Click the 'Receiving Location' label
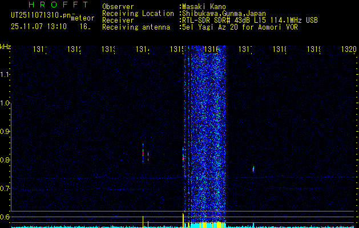This screenshot has width=359, height=228. [138, 14]
